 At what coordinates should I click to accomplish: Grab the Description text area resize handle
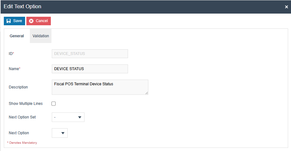coord(146,93)
